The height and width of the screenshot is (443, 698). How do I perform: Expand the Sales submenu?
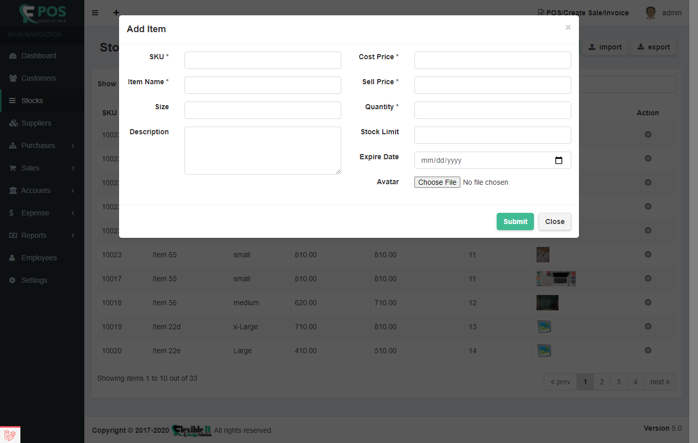point(32,168)
